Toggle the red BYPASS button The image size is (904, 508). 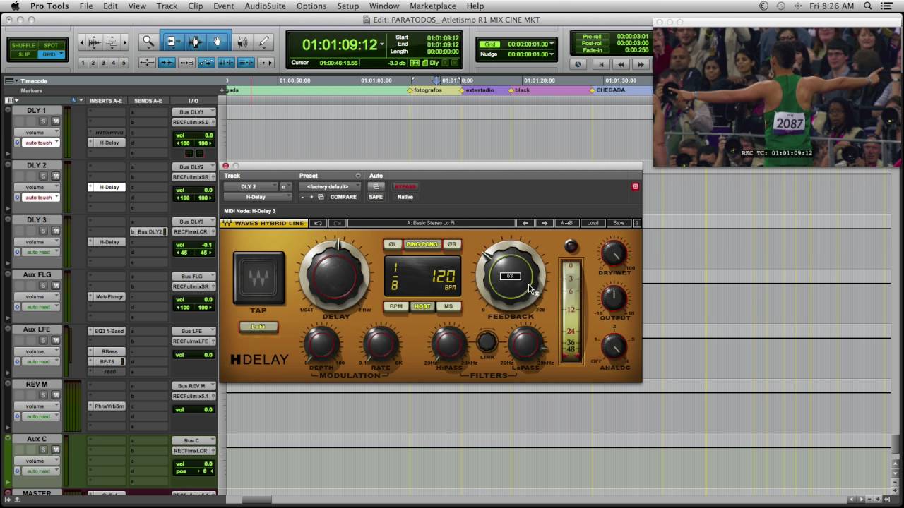(x=405, y=186)
